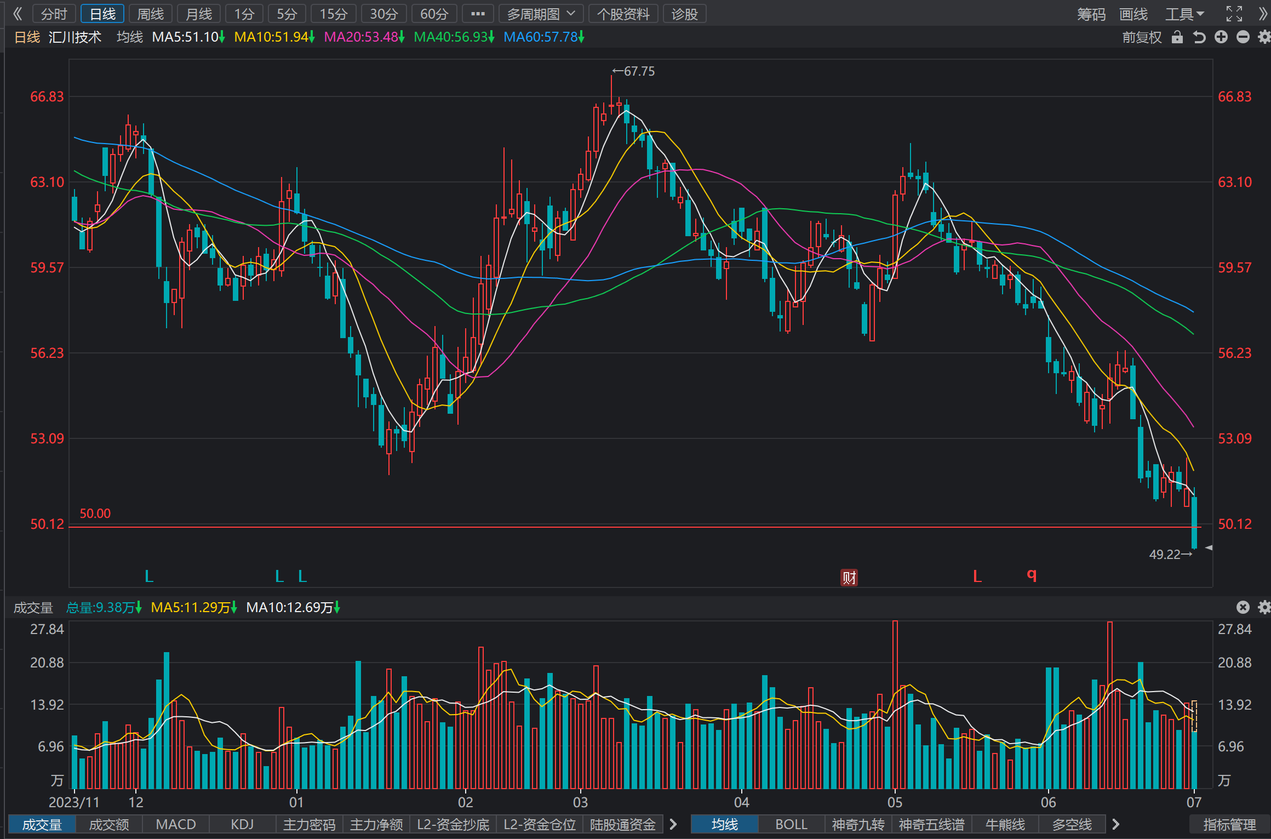Select the 主力密码 indicator tab
Viewport: 1271px width, 839px height.
310,824
